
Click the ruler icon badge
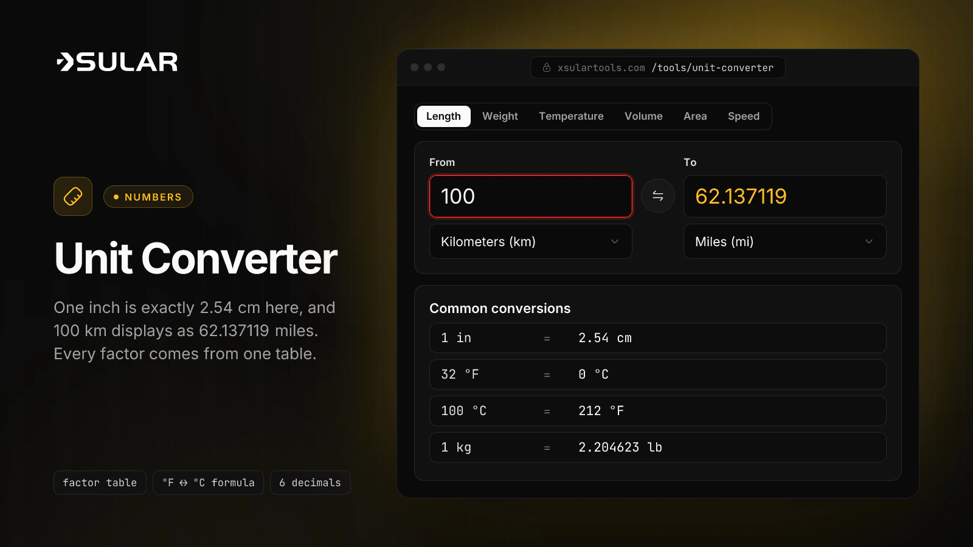[73, 196]
